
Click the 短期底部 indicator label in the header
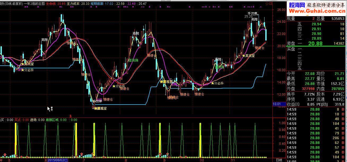pyautogui.click(x=97, y=3)
